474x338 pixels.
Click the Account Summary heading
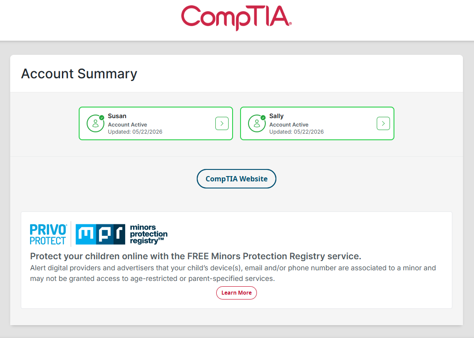tap(79, 74)
